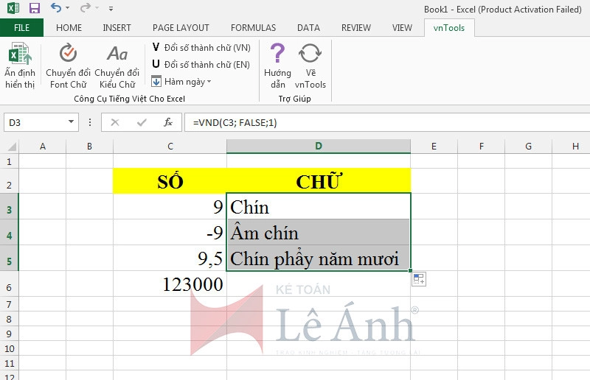Open the Auto Fill Options button
The height and width of the screenshot is (380, 590).
(419, 278)
